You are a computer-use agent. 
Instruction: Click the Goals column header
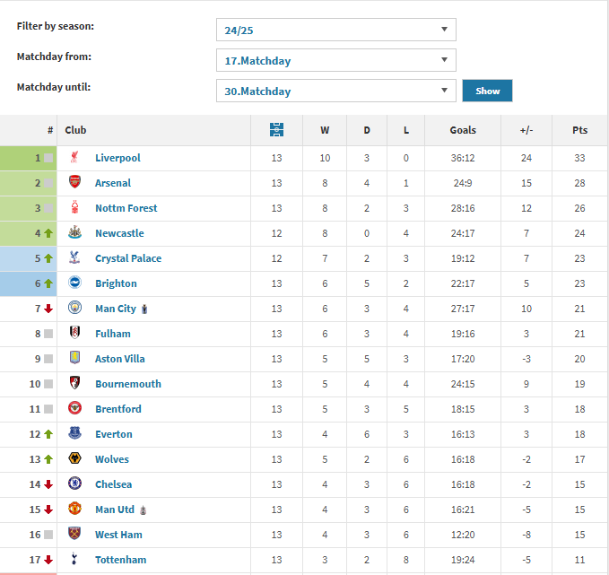point(463,130)
